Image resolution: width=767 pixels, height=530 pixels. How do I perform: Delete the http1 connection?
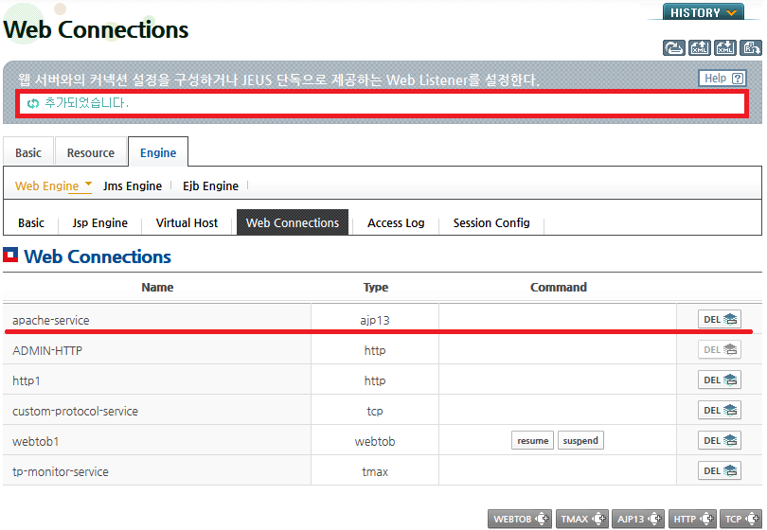pyautogui.click(x=719, y=380)
